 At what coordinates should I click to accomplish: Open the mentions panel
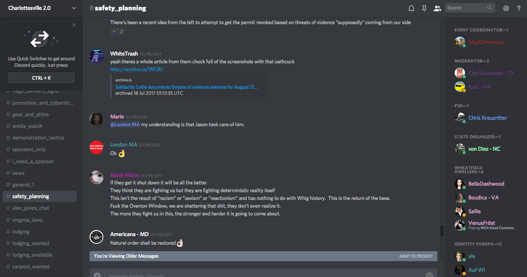coord(506,8)
